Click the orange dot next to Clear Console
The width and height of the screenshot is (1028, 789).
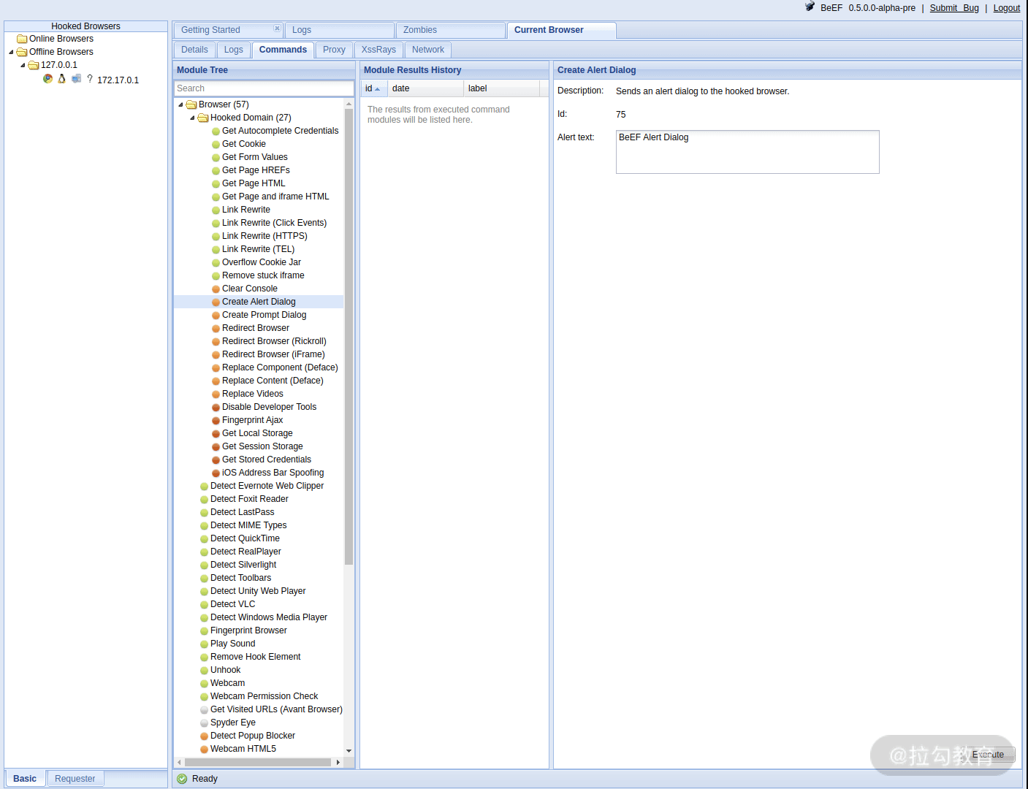click(x=216, y=289)
